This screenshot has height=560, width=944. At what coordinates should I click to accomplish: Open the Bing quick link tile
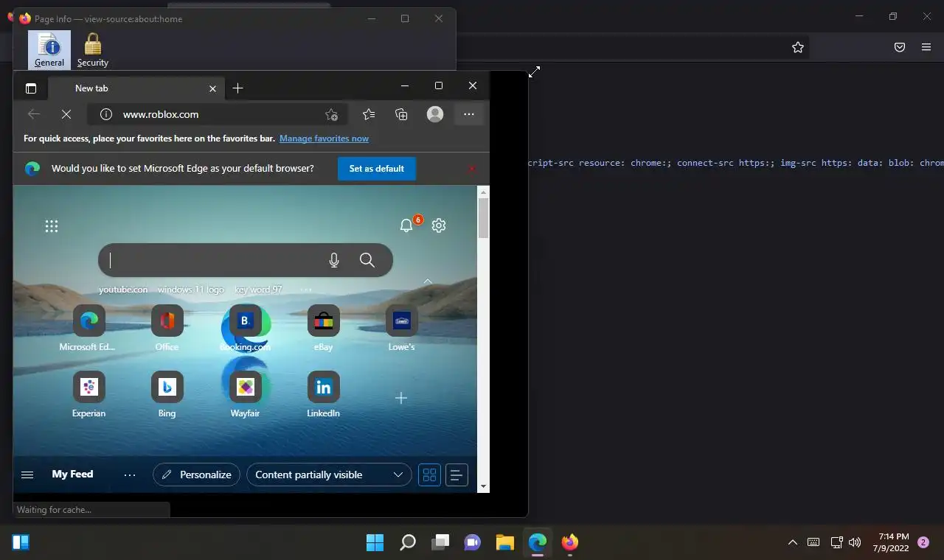(167, 395)
